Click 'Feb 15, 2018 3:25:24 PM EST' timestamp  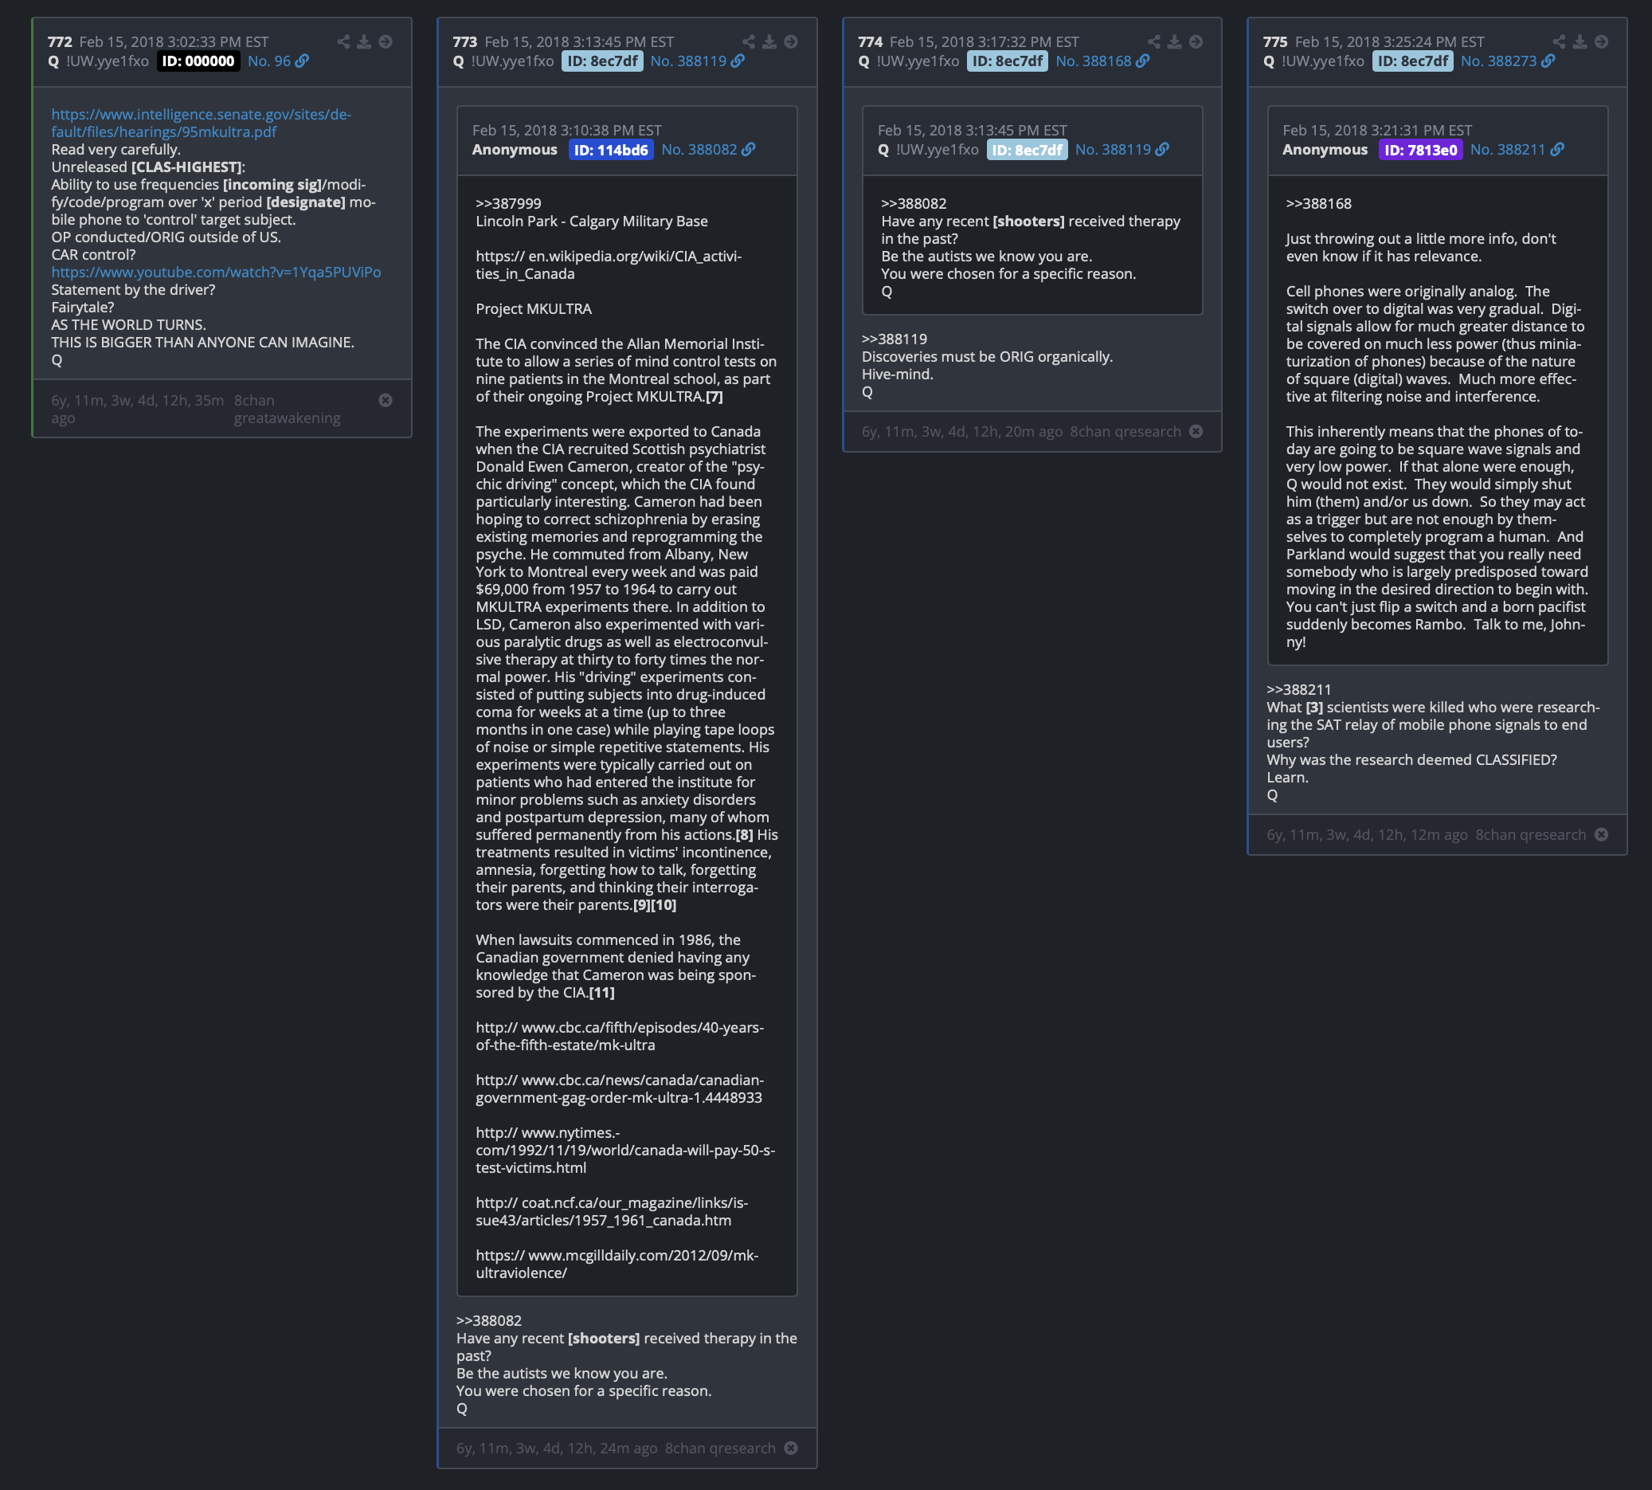coord(1389,41)
